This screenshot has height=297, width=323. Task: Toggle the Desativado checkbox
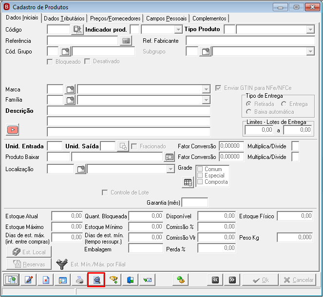(87, 61)
